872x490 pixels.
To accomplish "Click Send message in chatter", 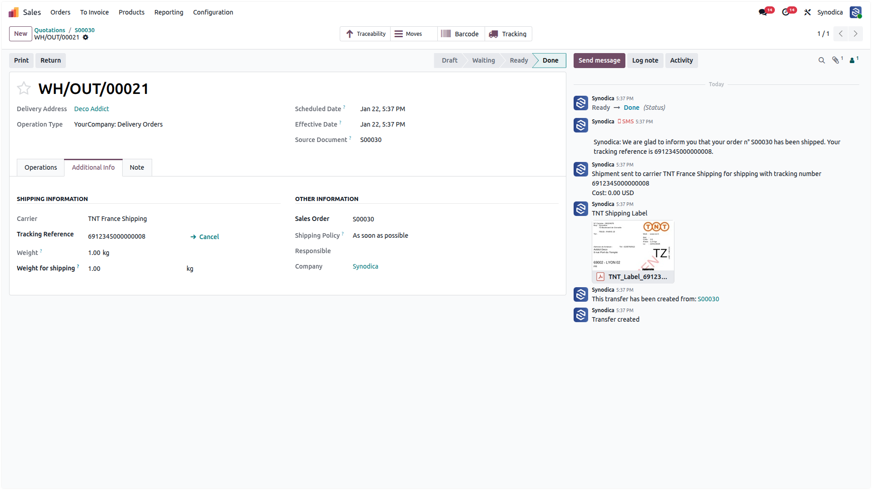I will tap(599, 60).
